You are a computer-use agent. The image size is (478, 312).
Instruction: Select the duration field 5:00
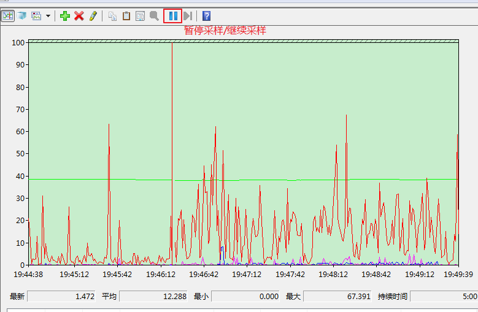(444, 296)
